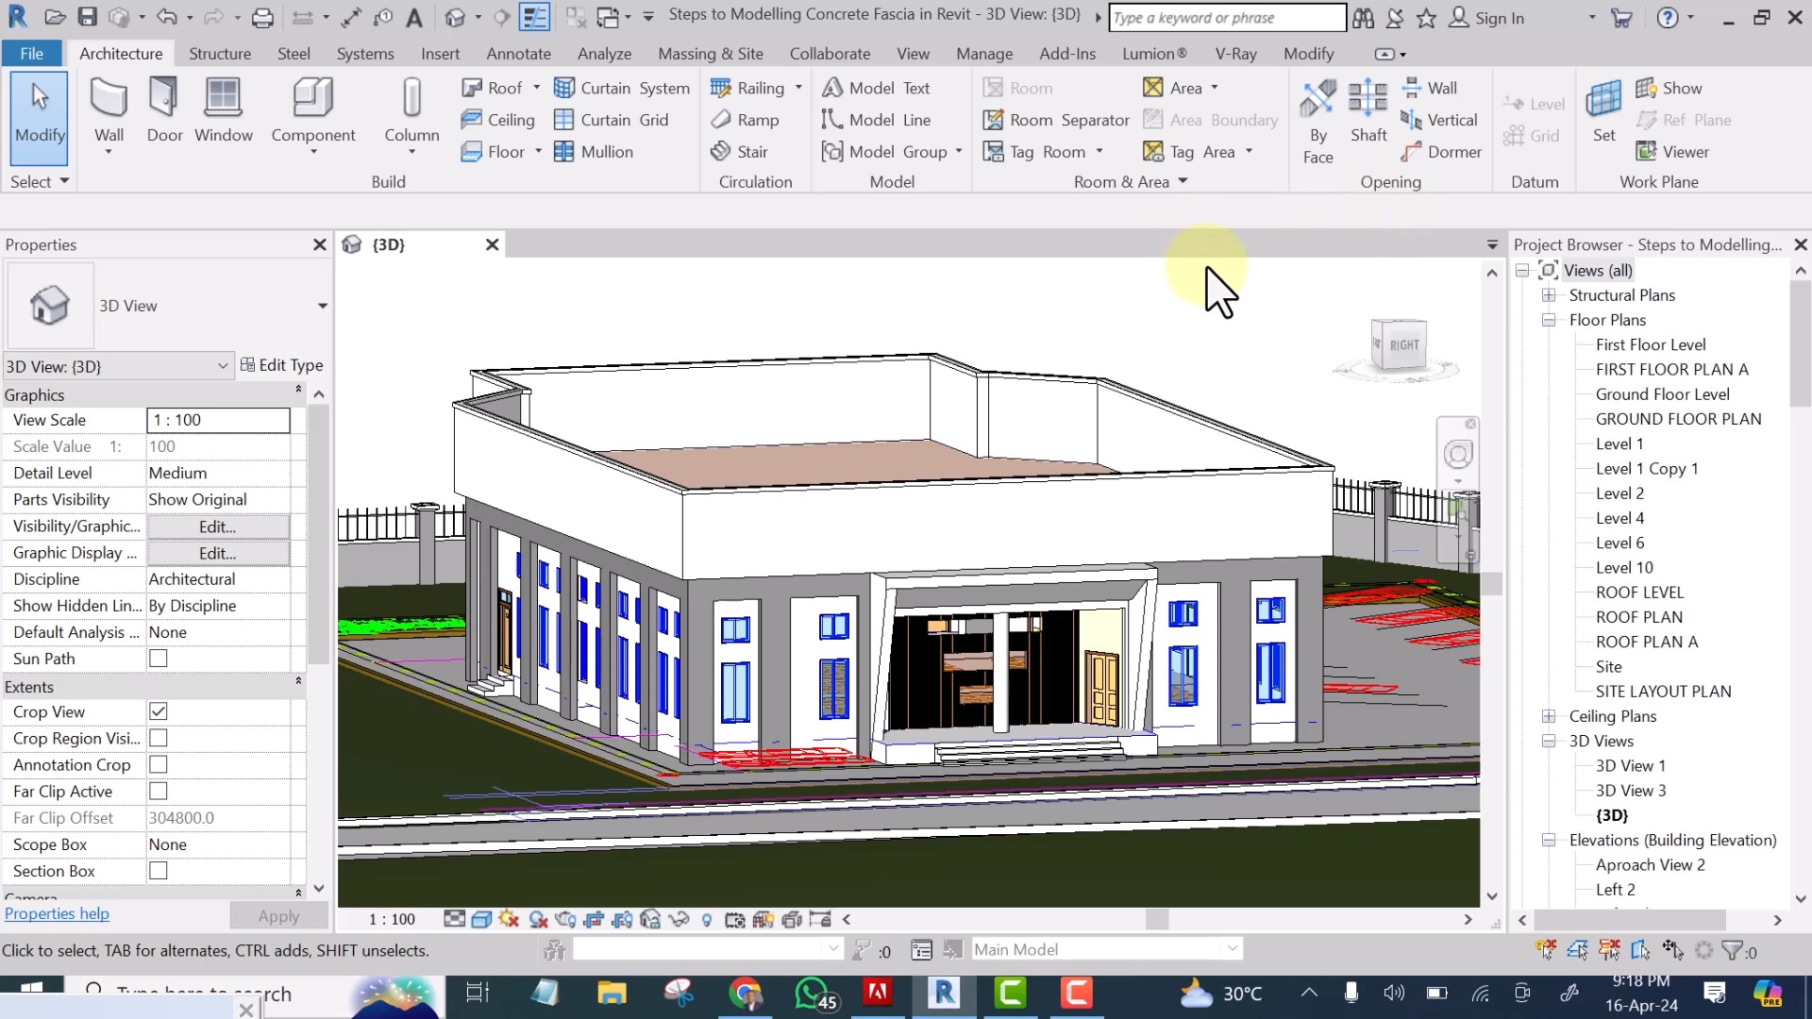Switch to the Annotate ribbon tab
Viewport: 1812px width, 1019px height.
(518, 54)
